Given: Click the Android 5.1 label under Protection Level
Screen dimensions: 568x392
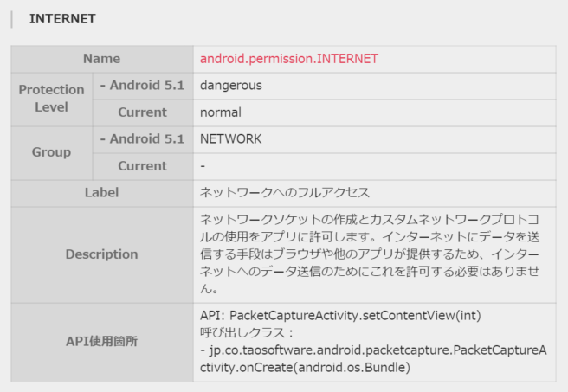Looking at the screenshot, I should 142,86.
